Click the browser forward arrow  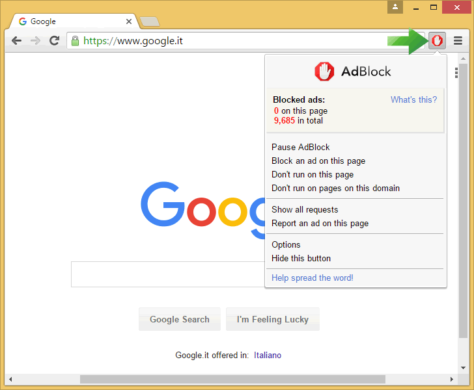pyautogui.click(x=35, y=40)
